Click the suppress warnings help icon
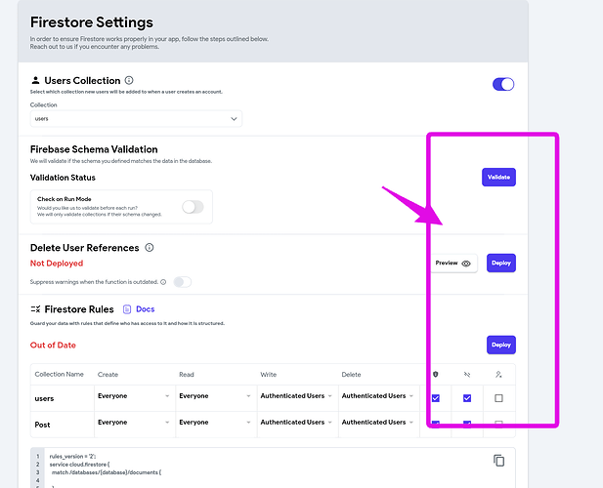This screenshot has height=488, width=603. [163, 282]
